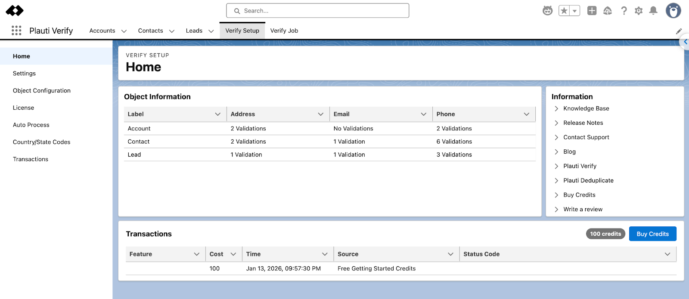Expand the Knowledge Base item
This screenshot has width=689, height=299.
pos(556,108)
